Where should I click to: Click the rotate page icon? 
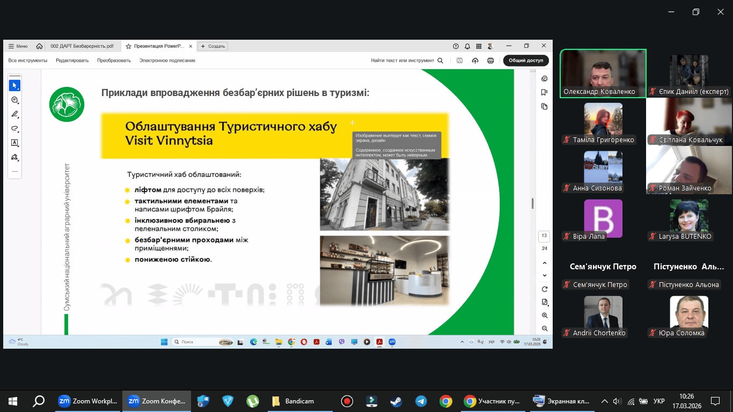coord(545,289)
